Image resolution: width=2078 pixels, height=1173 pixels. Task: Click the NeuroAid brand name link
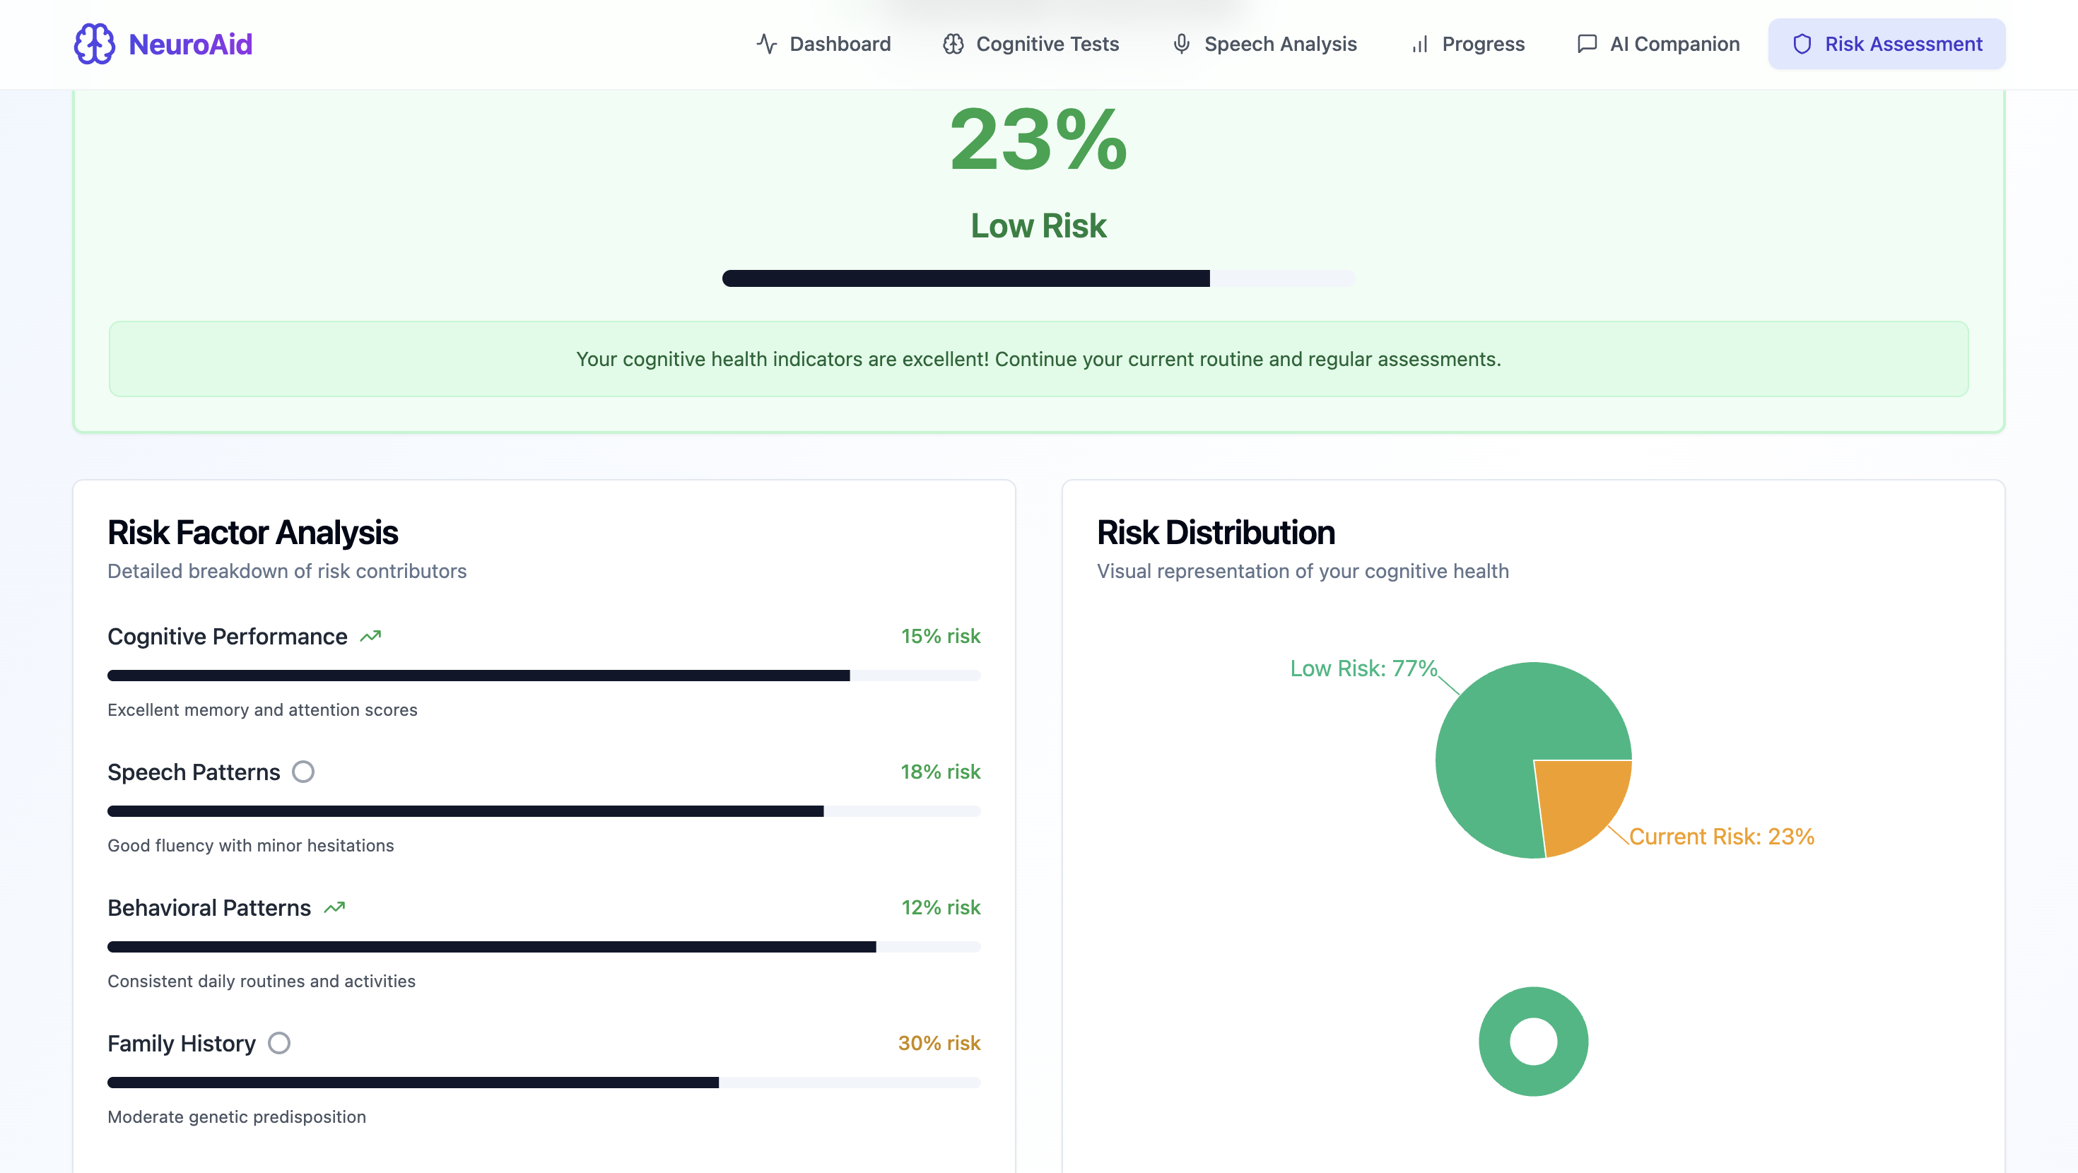click(190, 44)
